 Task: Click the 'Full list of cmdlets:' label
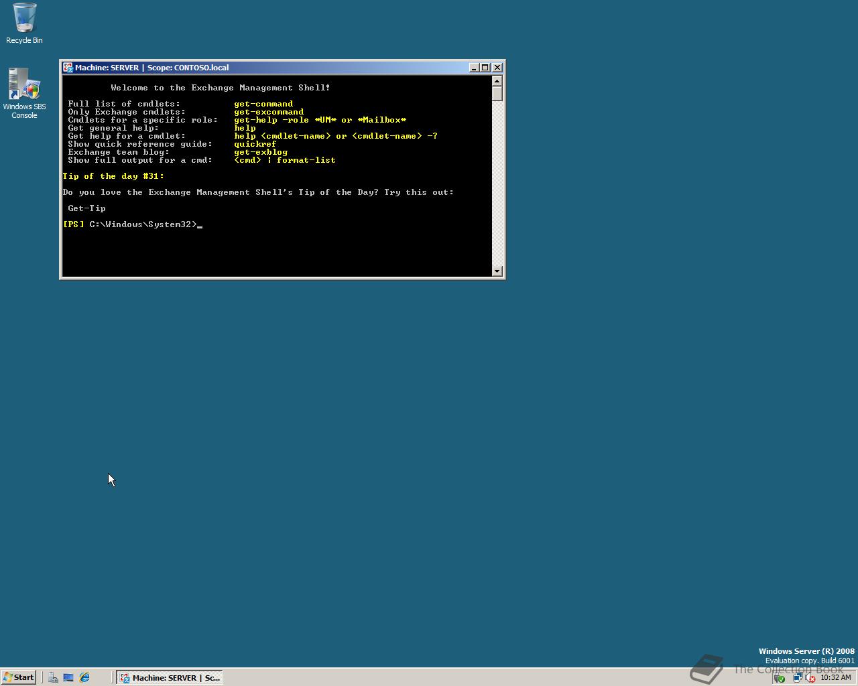pos(124,104)
